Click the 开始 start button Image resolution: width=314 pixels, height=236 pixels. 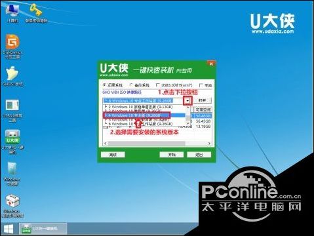pos(172,155)
